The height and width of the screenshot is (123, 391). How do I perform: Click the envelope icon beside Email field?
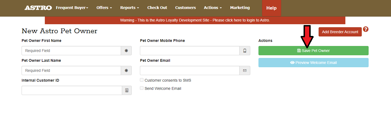click(245, 70)
